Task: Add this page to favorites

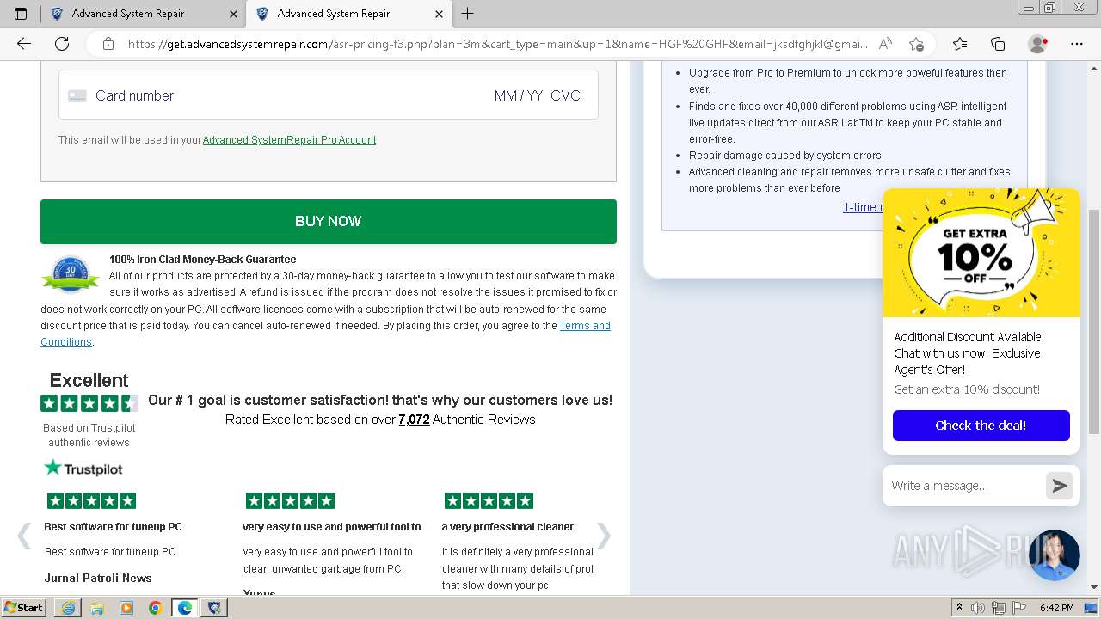Action: [x=916, y=44]
